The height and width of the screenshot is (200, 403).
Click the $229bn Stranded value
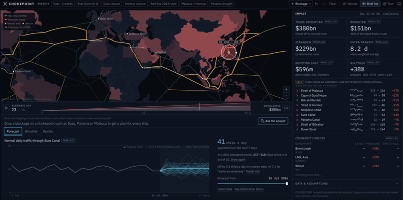pos(305,49)
